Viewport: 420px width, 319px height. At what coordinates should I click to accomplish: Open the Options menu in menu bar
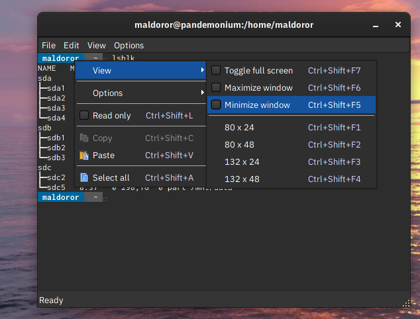pos(129,46)
